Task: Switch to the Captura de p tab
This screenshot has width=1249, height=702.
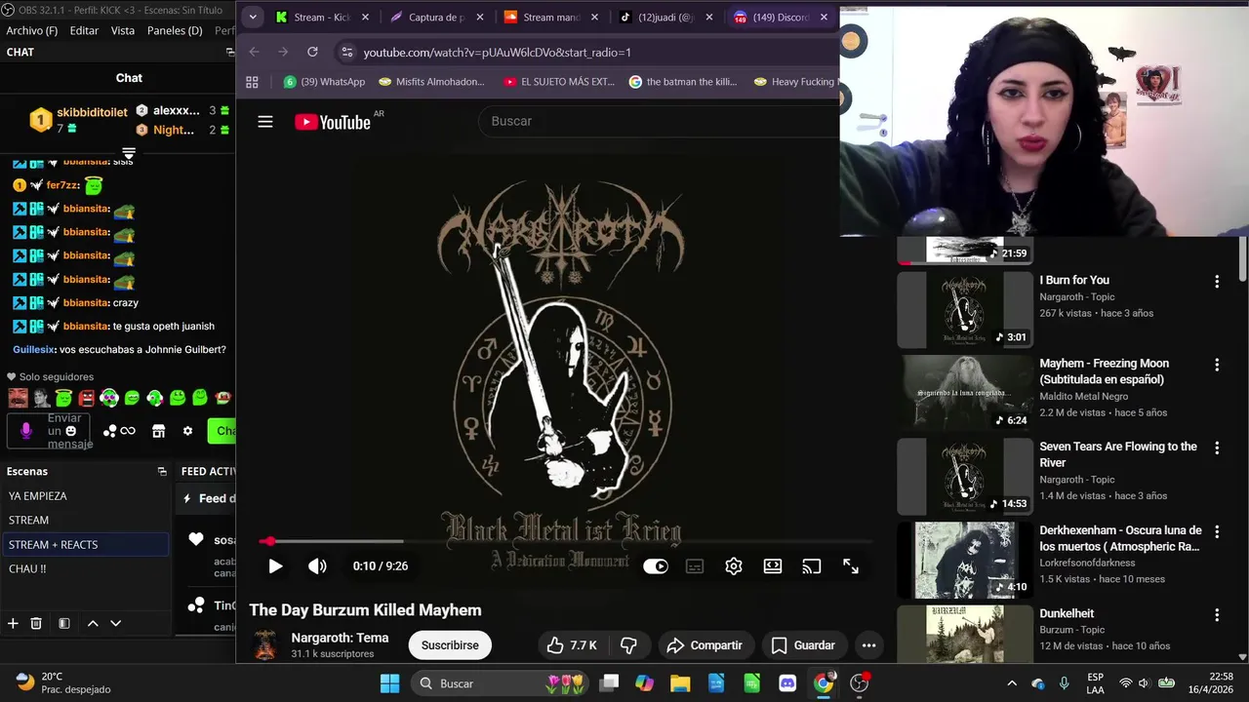Action: (x=436, y=17)
